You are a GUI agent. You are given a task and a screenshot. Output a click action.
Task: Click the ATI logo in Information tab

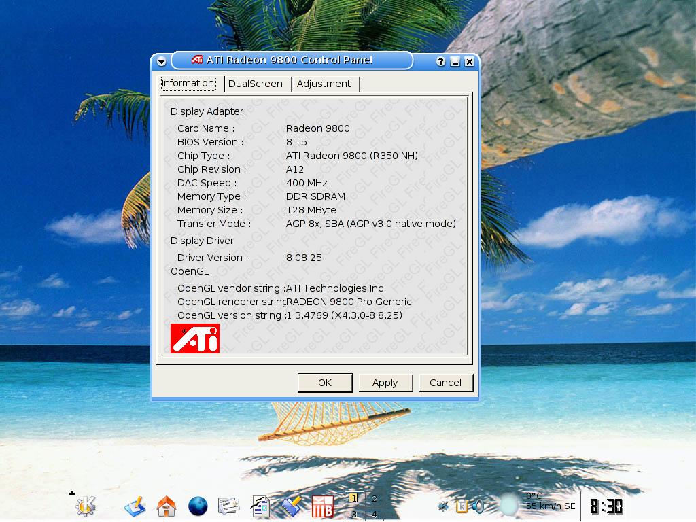tap(195, 338)
